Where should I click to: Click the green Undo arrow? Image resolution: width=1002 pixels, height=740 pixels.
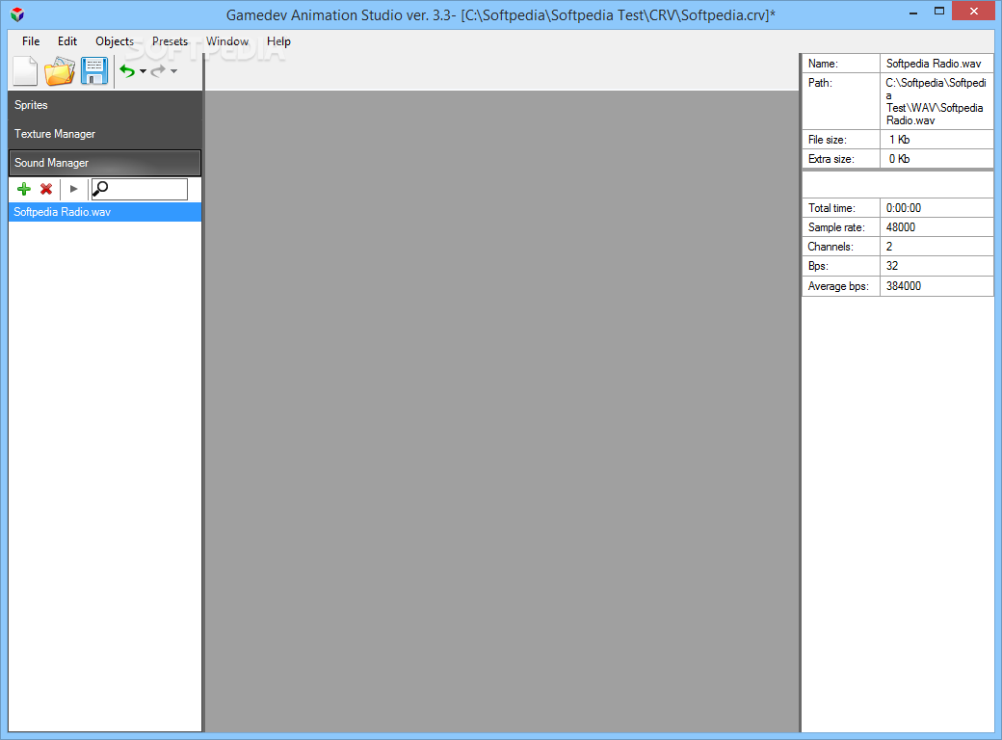127,71
